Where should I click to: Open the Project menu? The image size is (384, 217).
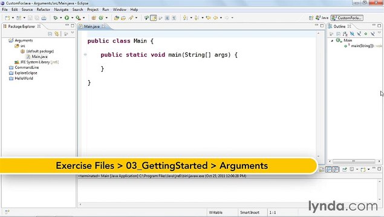pyautogui.click(x=93, y=10)
